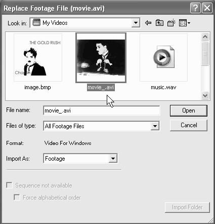Click the File name input field

[102, 110]
